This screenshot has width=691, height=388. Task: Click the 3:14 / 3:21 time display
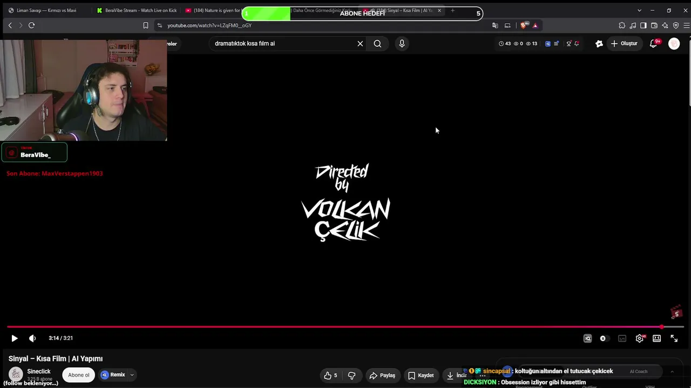[x=60, y=338]
